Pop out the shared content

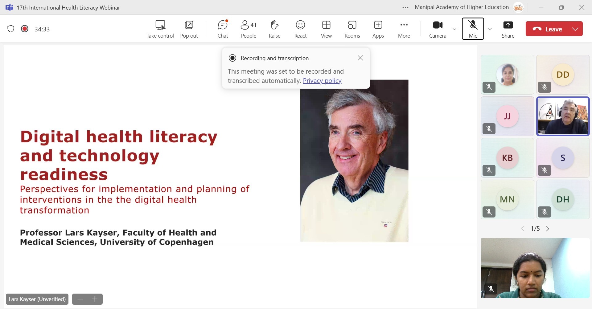[x=189, y=29]
